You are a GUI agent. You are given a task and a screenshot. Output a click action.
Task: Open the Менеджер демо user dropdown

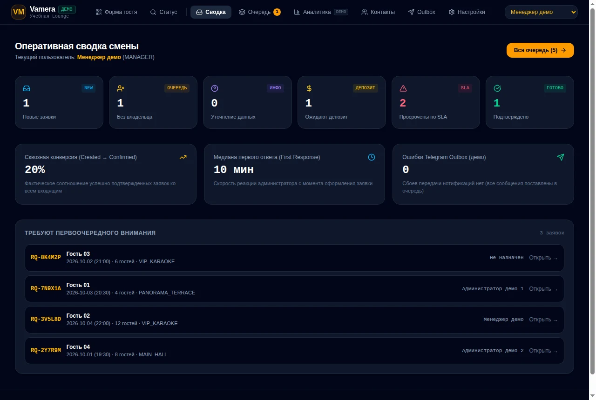click(541, 12)
